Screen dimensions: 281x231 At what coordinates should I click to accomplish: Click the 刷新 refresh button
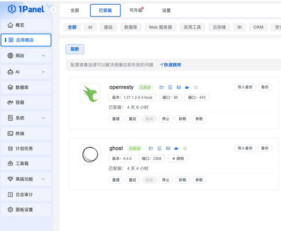pyautogui.click(x=75, y=49)
